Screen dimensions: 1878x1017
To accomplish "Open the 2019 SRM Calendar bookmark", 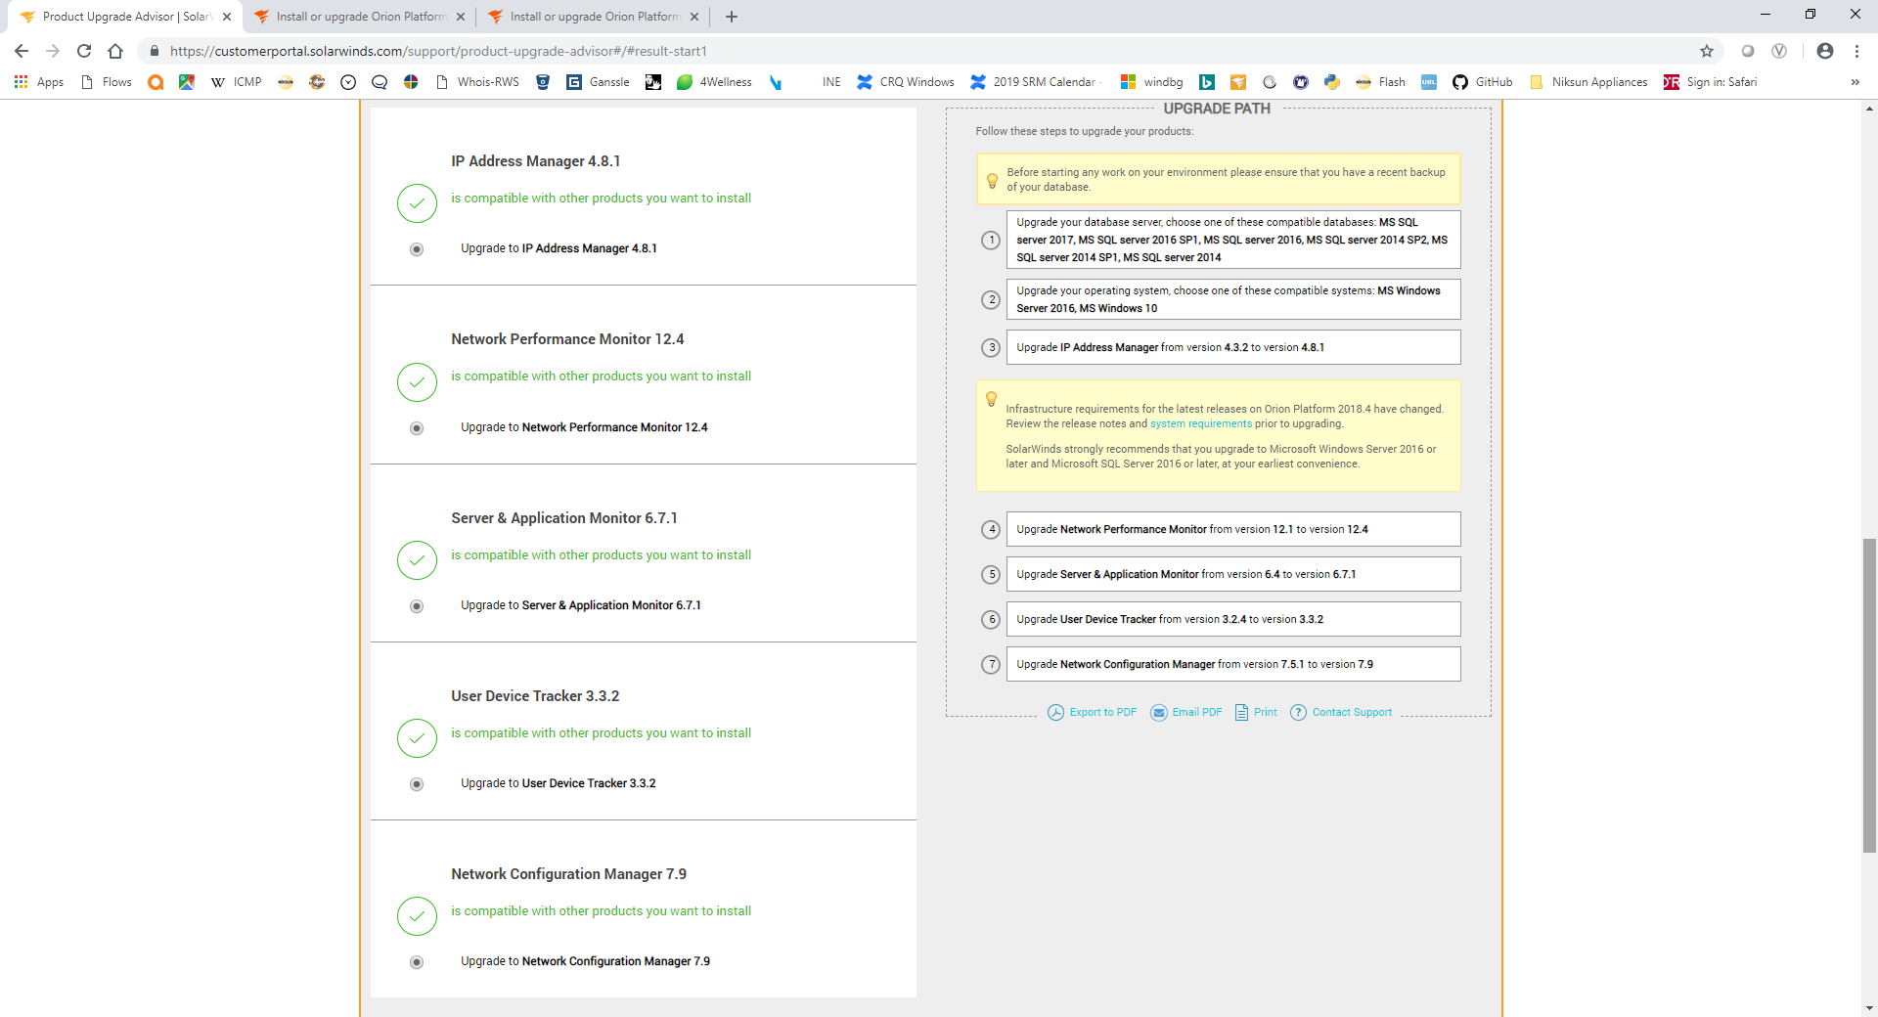I will [1034, 82].
